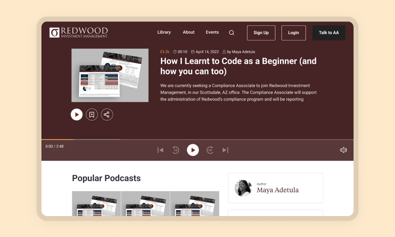This screenshot has width=395, height=237.
Task: Seek on the audio progress bar
Action: [197, 139]
